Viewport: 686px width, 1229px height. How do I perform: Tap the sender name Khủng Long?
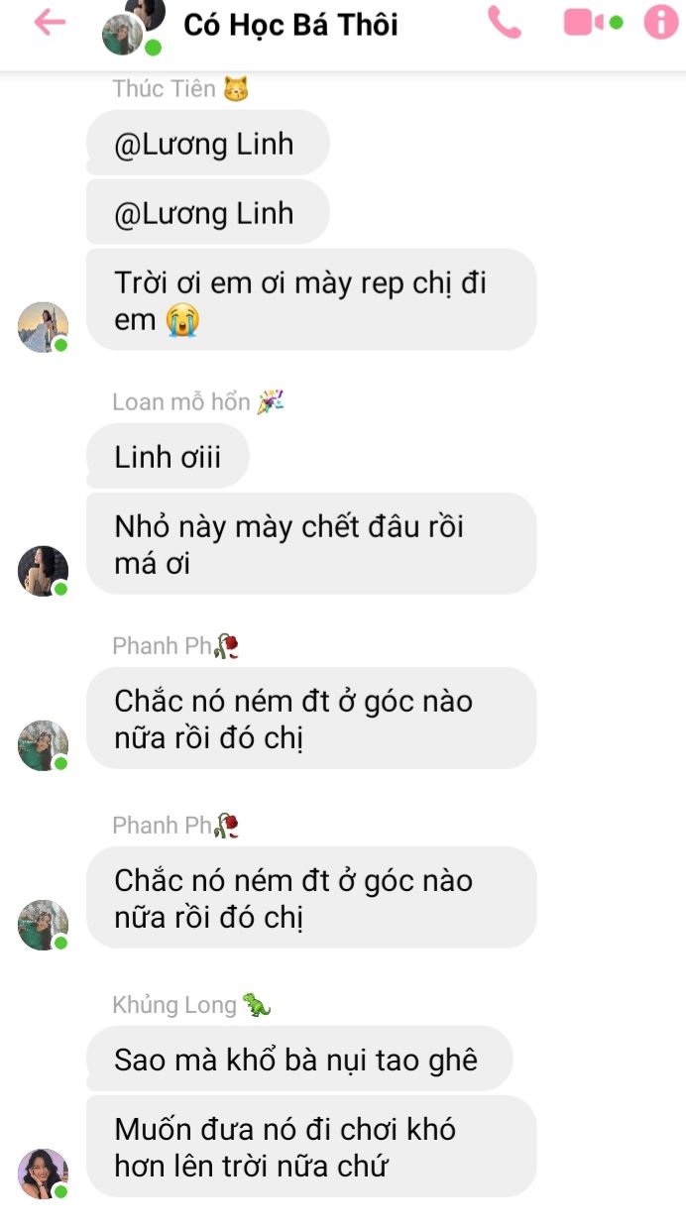(x=174, y=1005)
